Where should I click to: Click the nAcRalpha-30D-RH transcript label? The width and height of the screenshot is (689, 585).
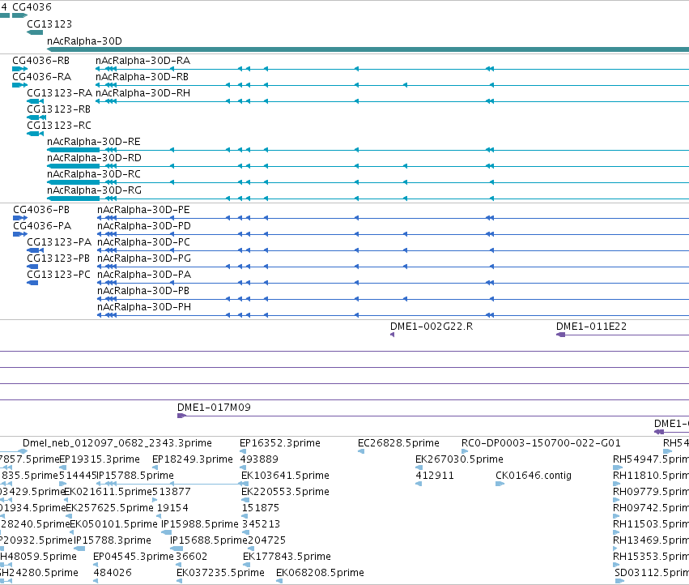(142, 93)
